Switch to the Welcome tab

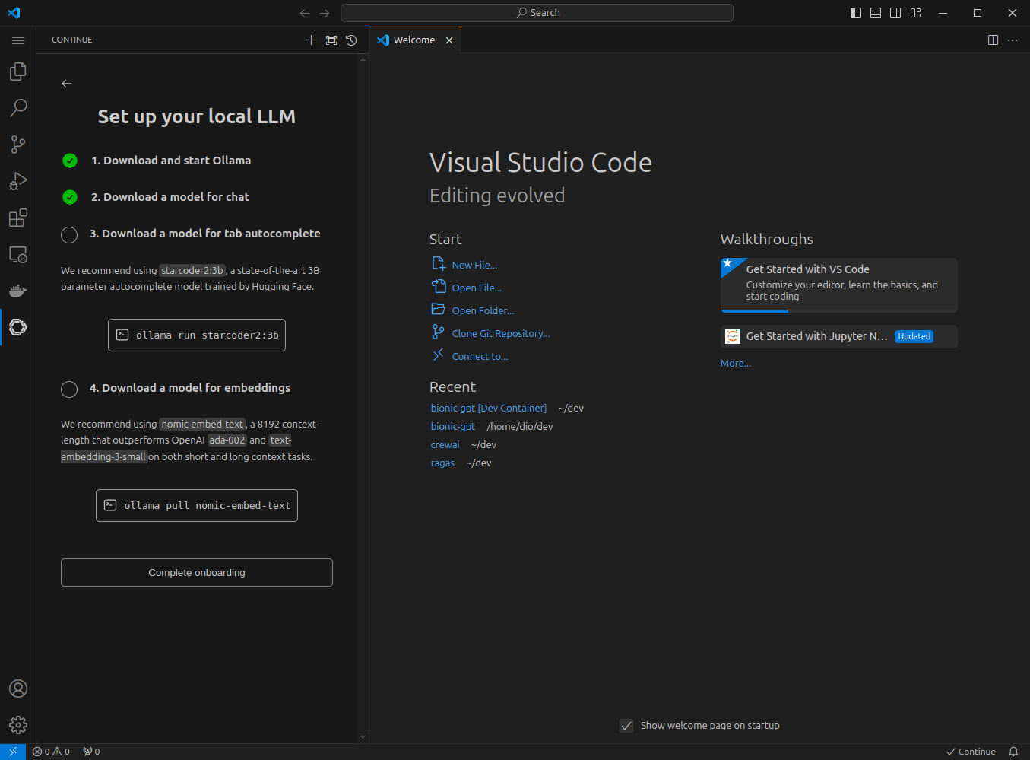coord(414,40)
